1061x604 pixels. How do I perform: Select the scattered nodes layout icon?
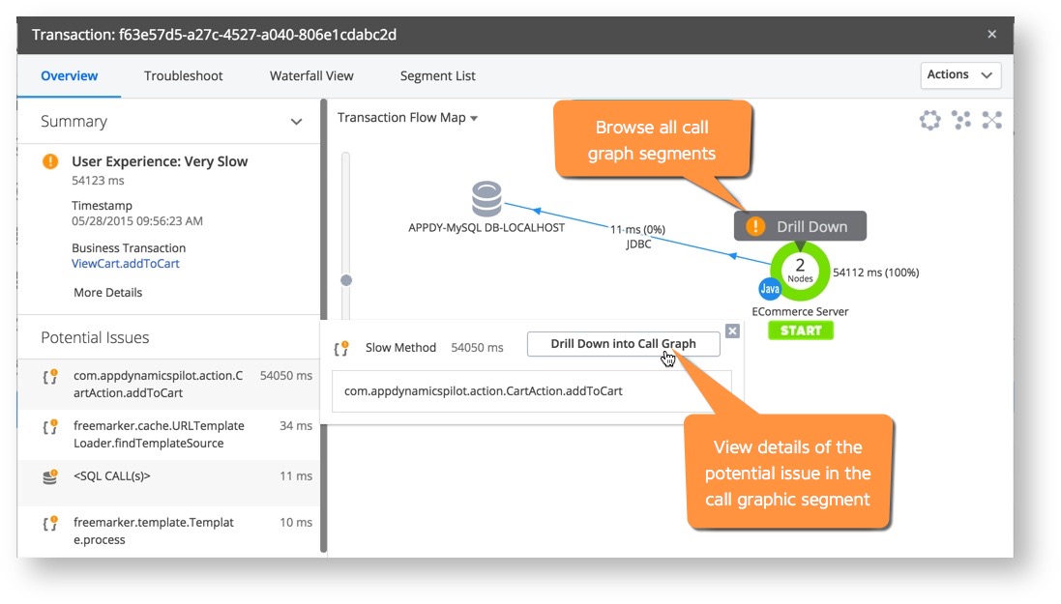click(x=960, y=121)
